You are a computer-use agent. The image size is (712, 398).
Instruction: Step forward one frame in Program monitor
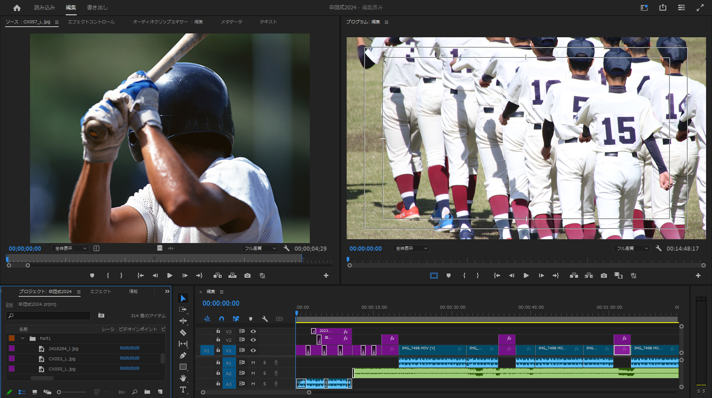pos(541,276)
